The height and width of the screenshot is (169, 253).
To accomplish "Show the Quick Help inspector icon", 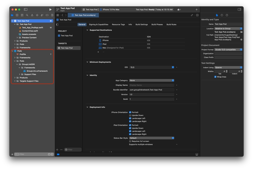I will tap(227, 15).
